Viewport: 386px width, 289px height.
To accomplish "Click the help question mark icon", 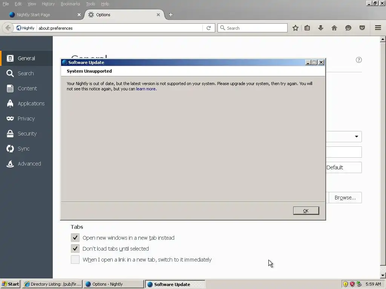I will point(359,60).
